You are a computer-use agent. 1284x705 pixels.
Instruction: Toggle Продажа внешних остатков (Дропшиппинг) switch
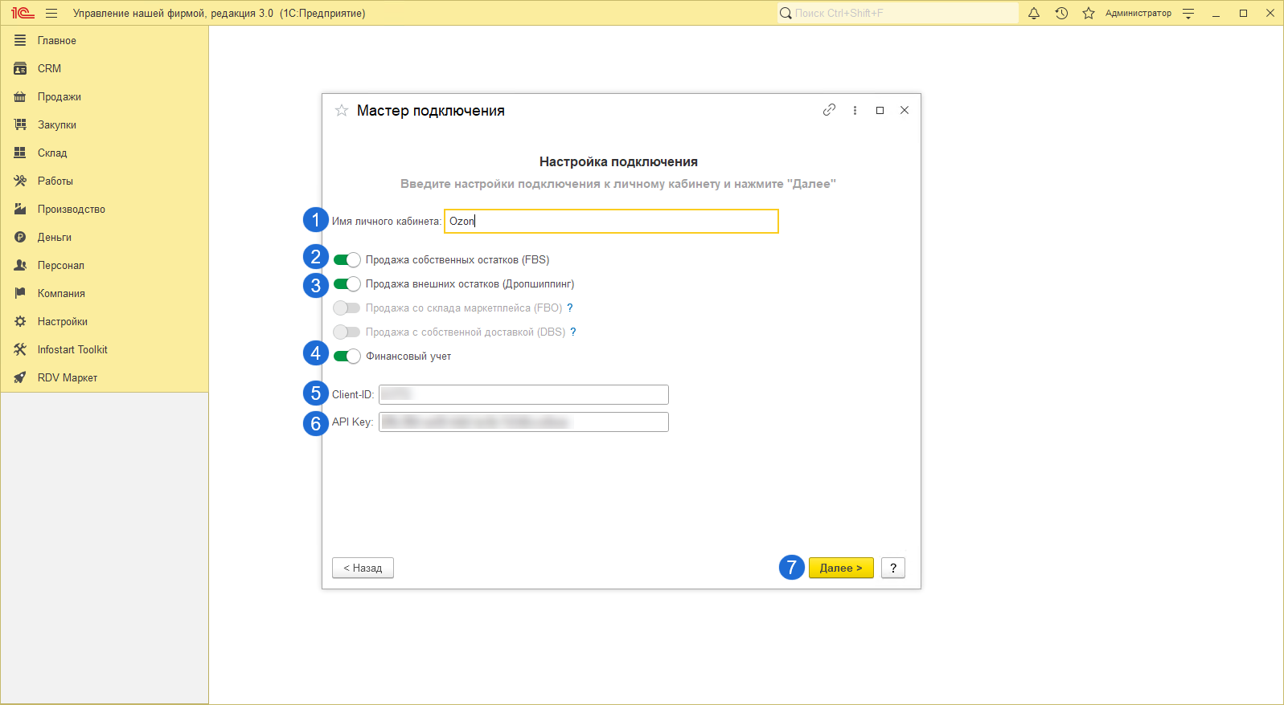(x=347, y=283)
